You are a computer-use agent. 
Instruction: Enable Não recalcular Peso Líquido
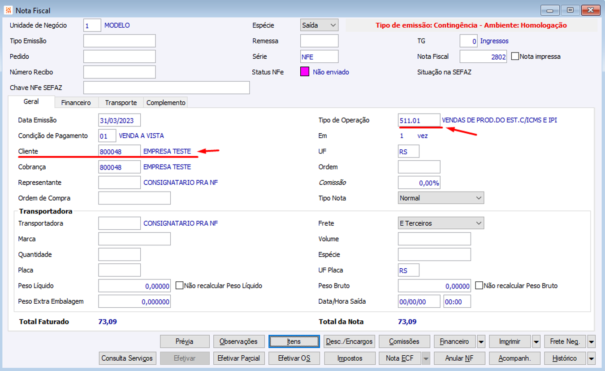tap(179, 286)
